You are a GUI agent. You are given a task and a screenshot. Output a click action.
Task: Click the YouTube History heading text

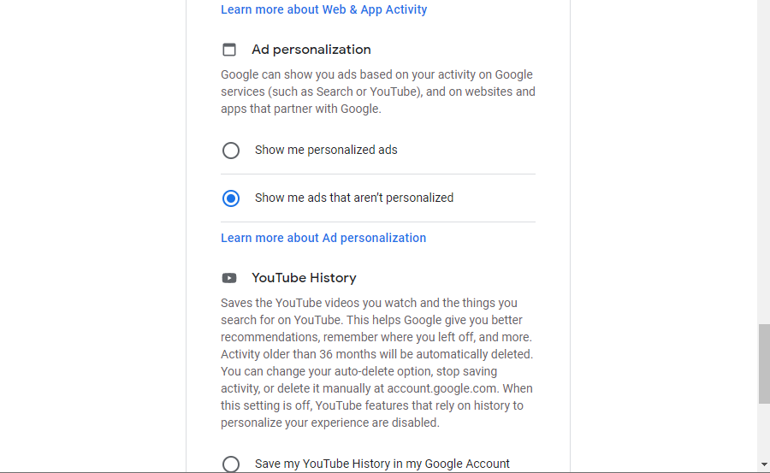[x=304, y=278]
